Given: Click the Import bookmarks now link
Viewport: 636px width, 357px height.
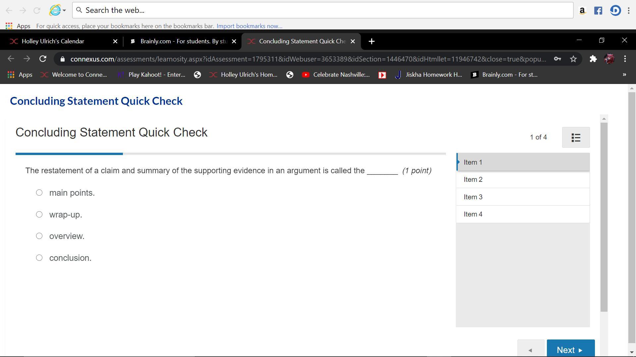Looking at the screenshot, I should (x=249, y=26).
